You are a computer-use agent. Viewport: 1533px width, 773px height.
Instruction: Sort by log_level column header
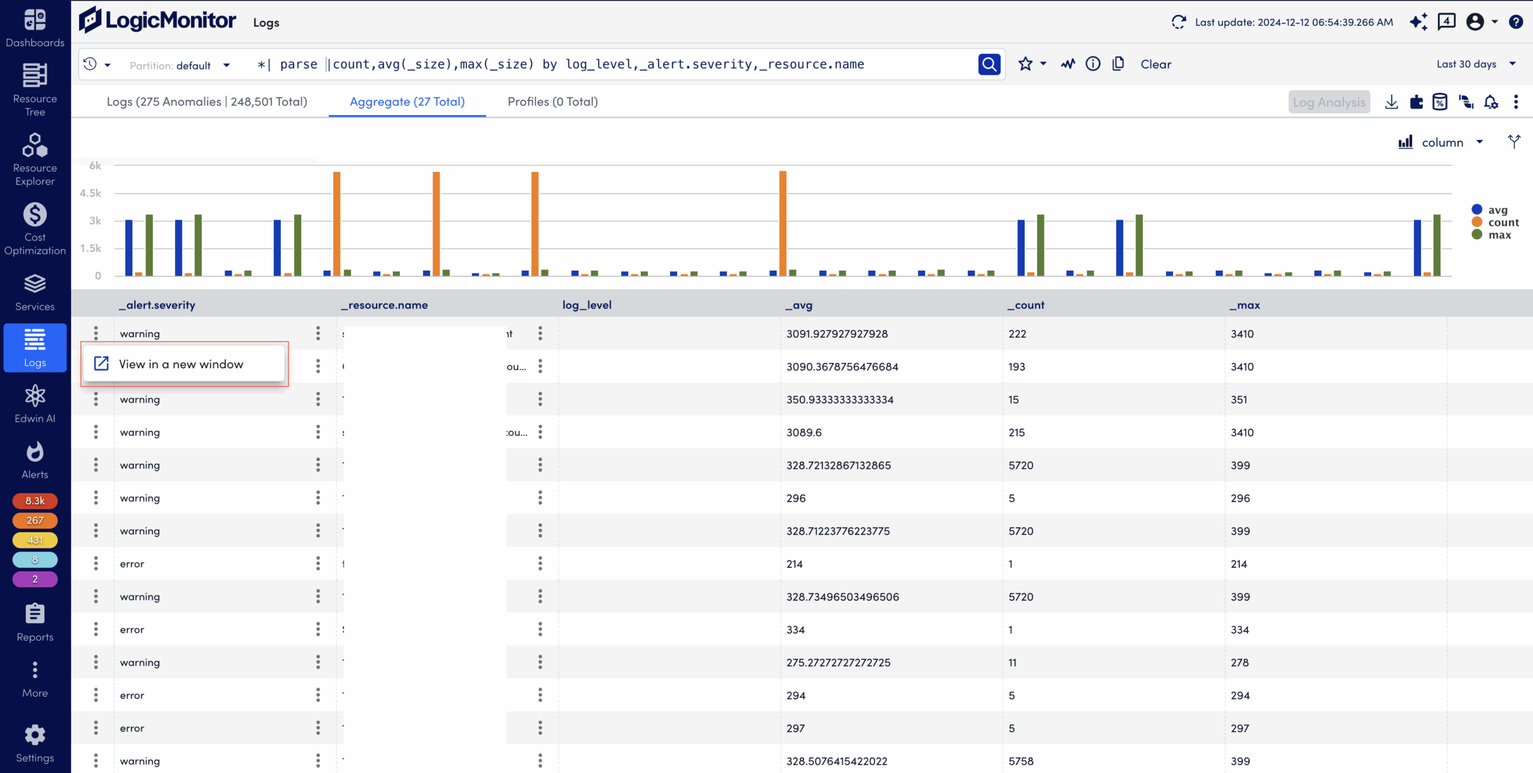587,305
